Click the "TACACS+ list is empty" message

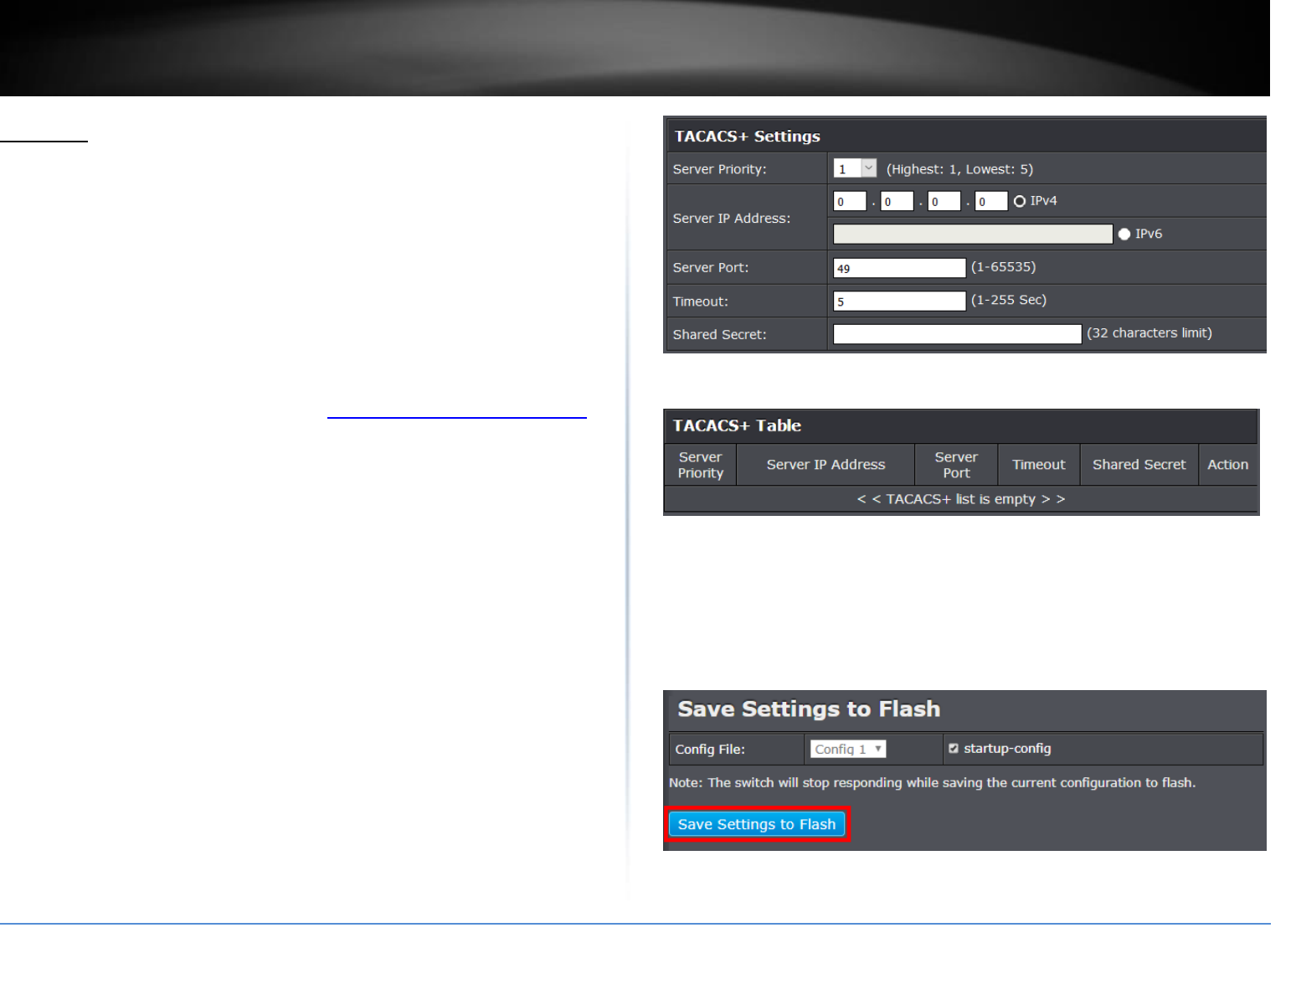pos(961,499)
